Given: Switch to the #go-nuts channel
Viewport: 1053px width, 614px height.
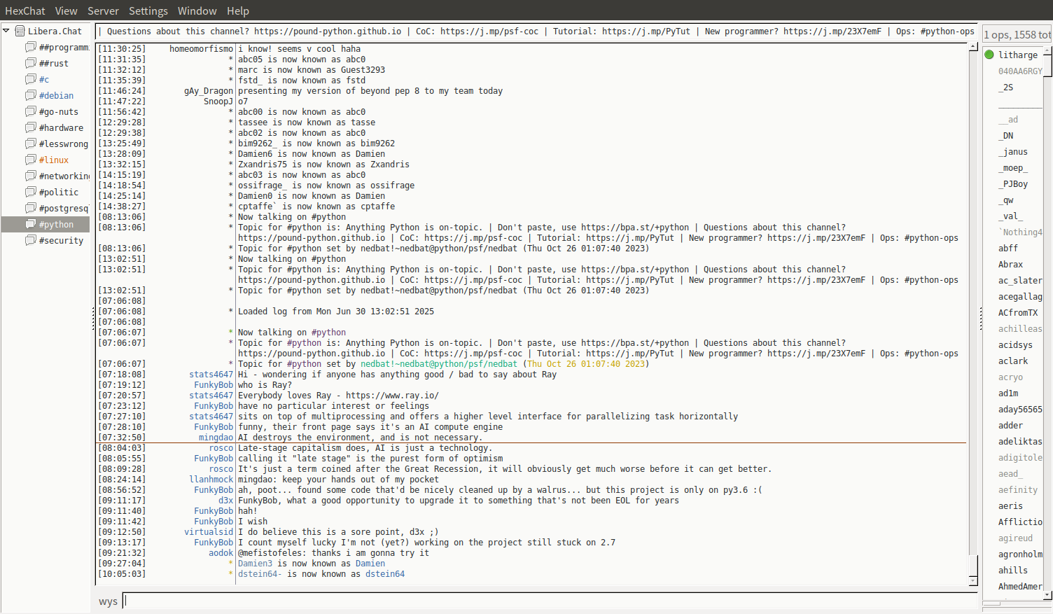Looking at the screenshot, I should (58, 111).
